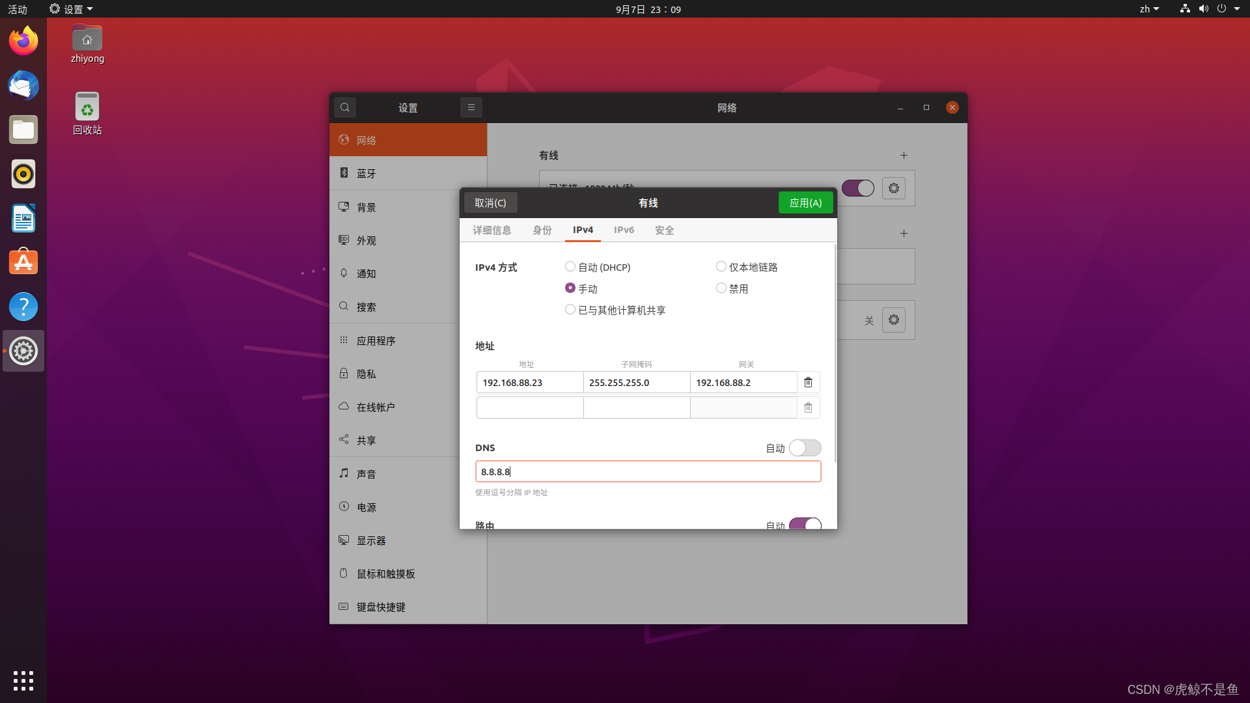The width and height of the screenshot is (1250, 703).
Task: Select Automatic (DHCP) IPv4 method
Action: [570, 267]
